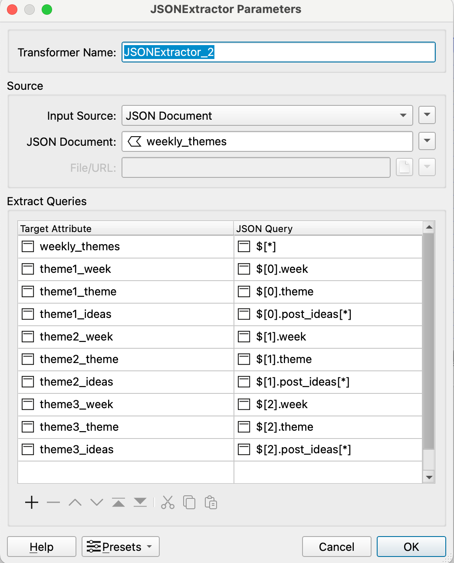Expand the arrow menu beside Input Source

coord(427,115)
